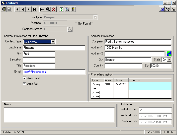Click the blue folder attachment icon
This screenshot has width=177, height=135.
tap(67, 9)
